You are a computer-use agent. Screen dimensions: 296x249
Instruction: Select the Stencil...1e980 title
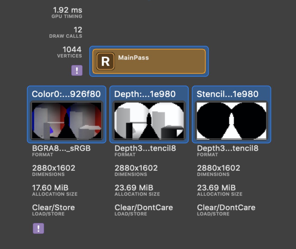228,94
